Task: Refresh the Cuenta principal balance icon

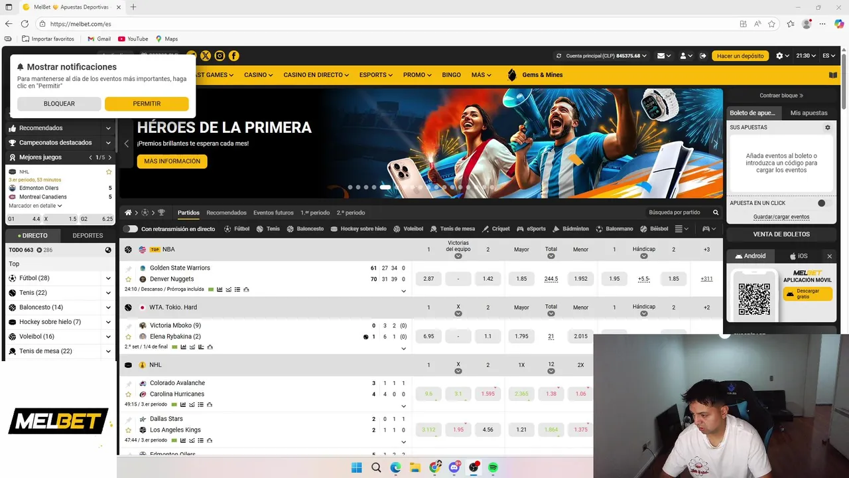Action: (559, 56)
